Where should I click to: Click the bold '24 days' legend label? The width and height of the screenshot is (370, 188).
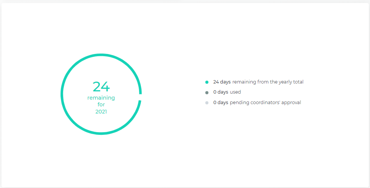[x=222, y=82]
